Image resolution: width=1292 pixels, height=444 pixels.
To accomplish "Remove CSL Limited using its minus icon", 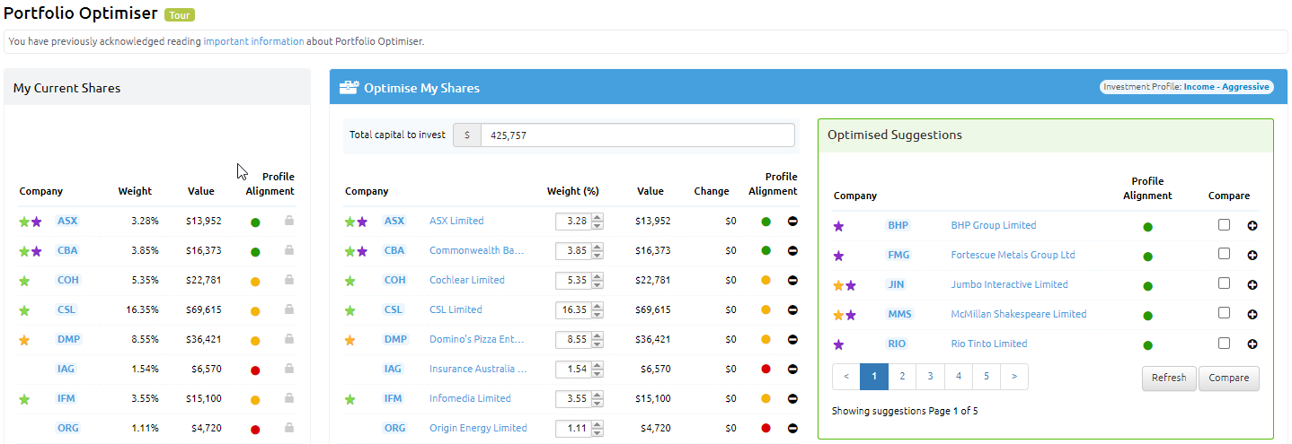I will [792, 310].
